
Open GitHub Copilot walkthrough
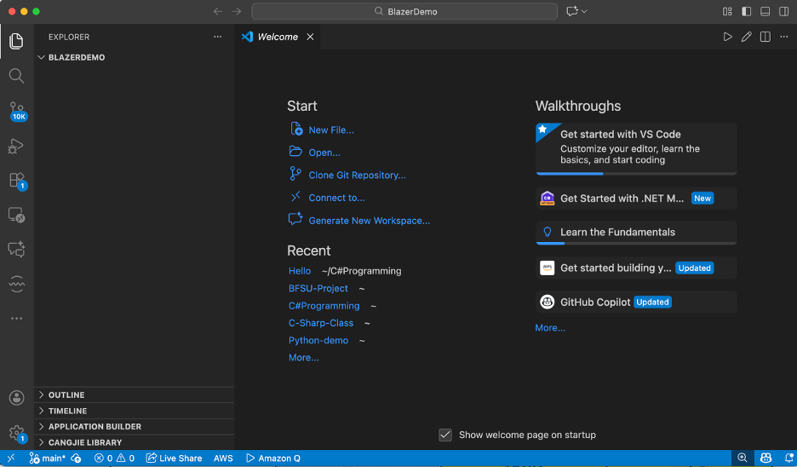pos(636,302)
